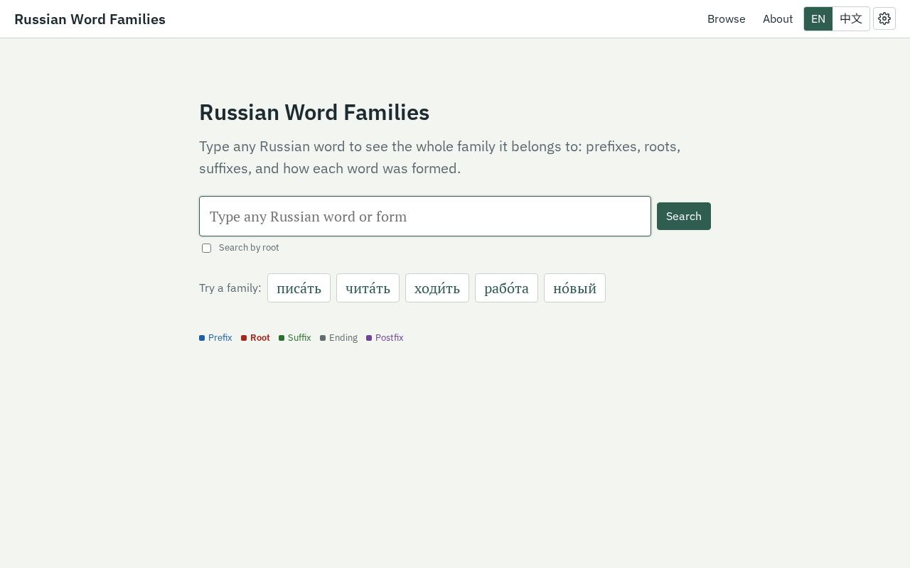Try the чита́ть word family
The width and height of the screenshot is (910, 568).
point(368,288)
